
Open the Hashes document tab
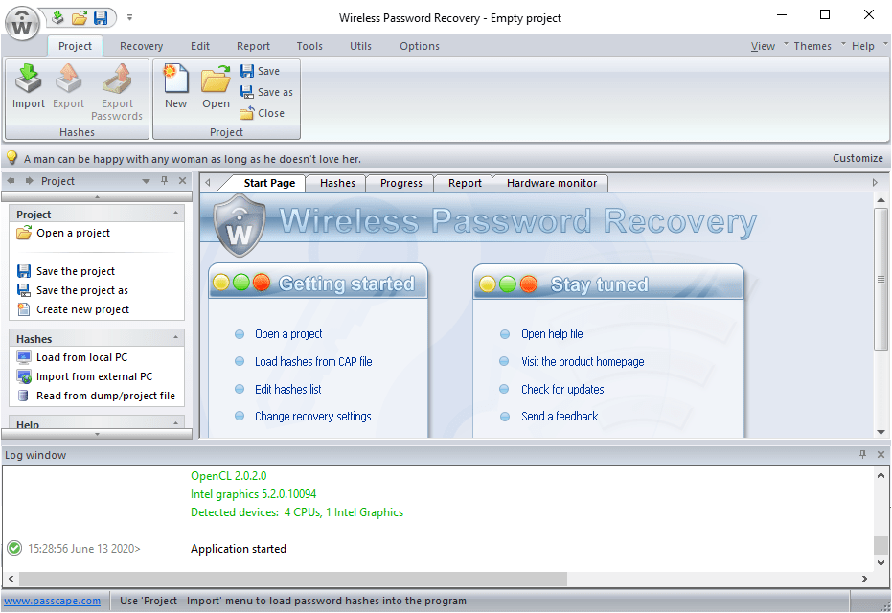pos(337,183)
